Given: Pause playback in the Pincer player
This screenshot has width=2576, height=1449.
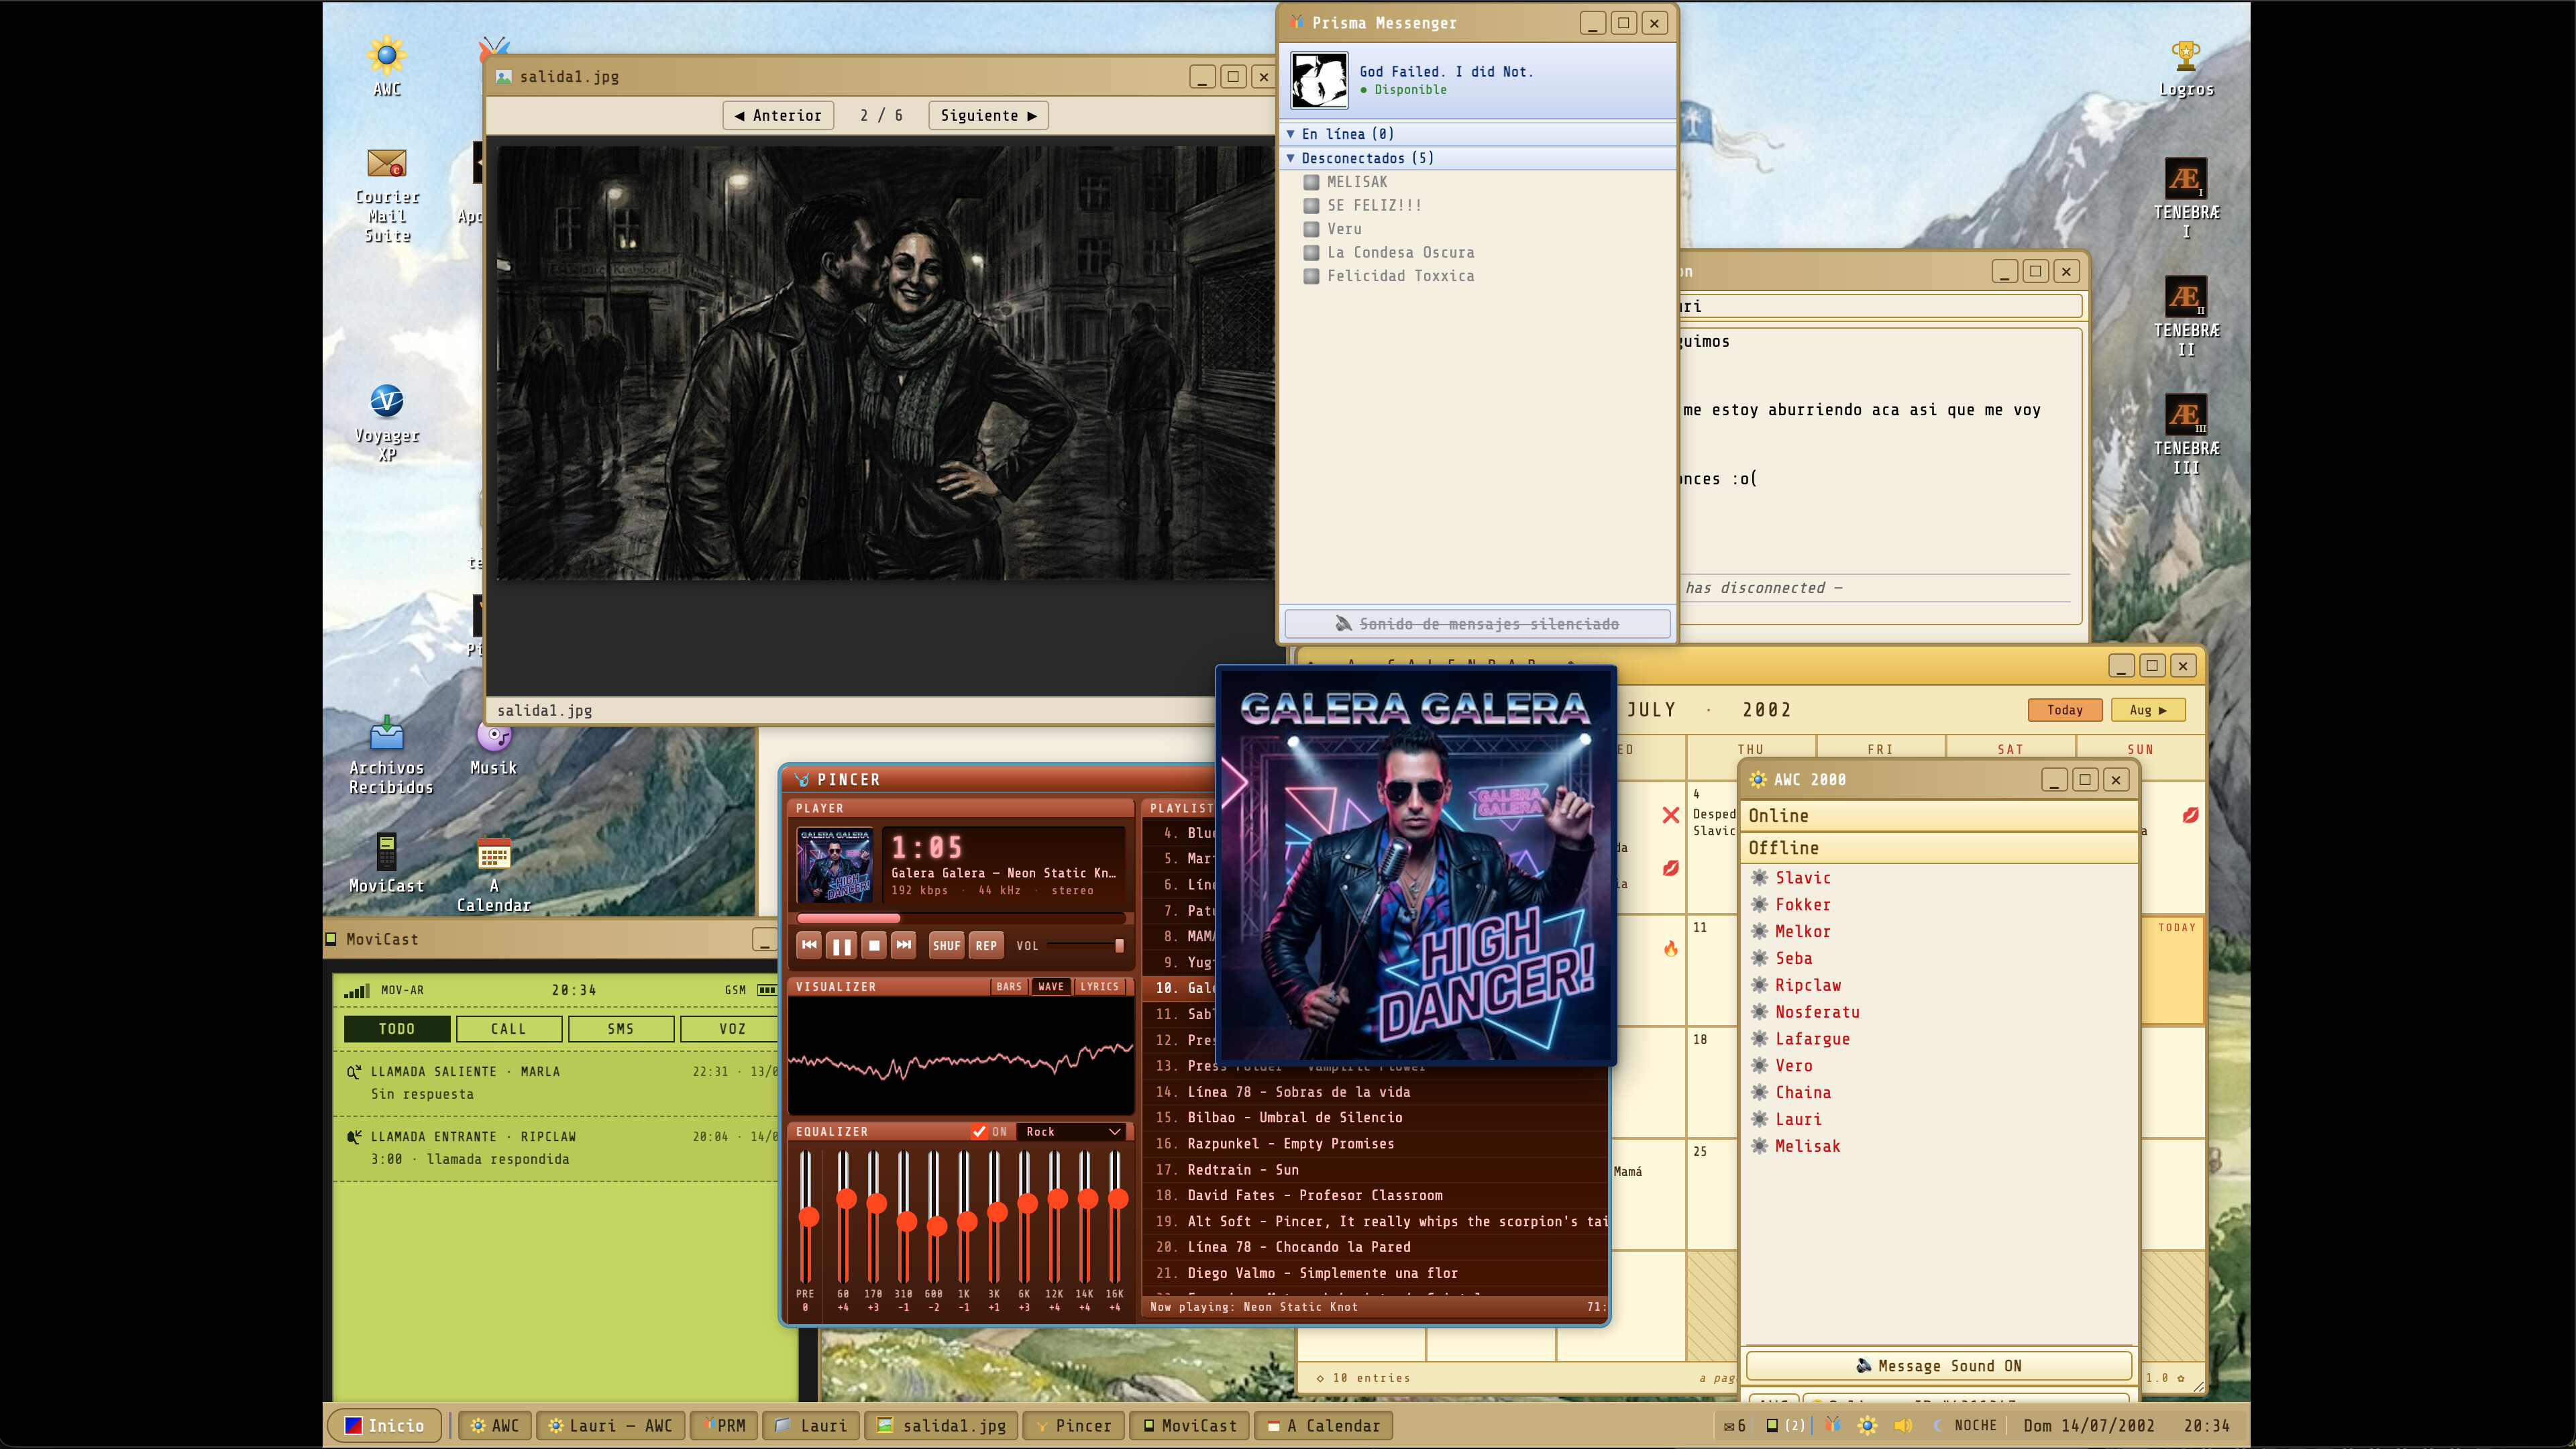Looking at the screenshot, I should click(x=842, y=945).
